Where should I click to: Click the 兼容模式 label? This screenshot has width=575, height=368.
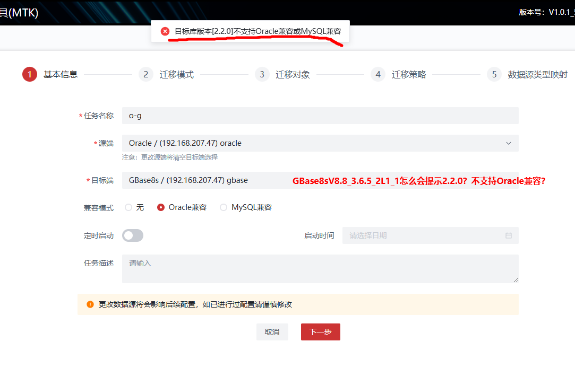[x=99, y=208]
